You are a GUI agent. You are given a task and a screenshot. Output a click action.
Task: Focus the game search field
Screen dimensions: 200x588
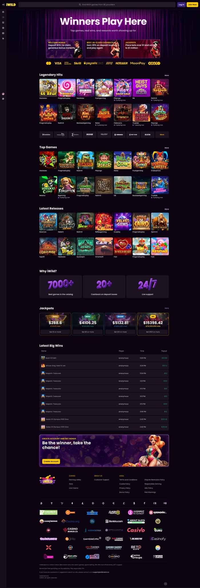click(x=97, y=5)
